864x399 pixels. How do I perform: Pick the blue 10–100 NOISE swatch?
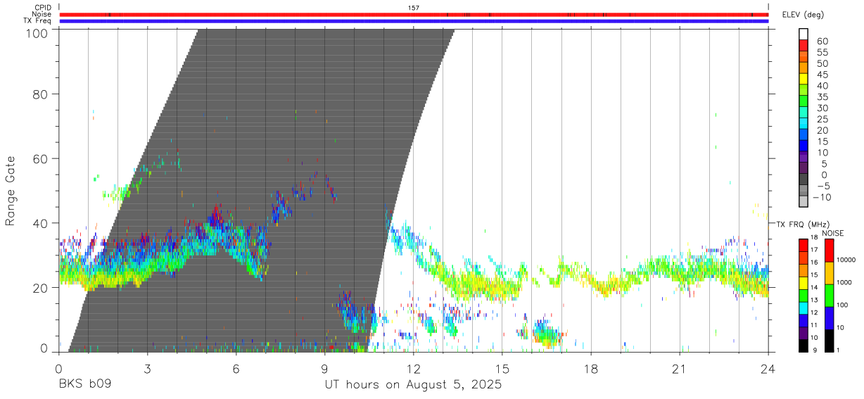click(828, 318)
